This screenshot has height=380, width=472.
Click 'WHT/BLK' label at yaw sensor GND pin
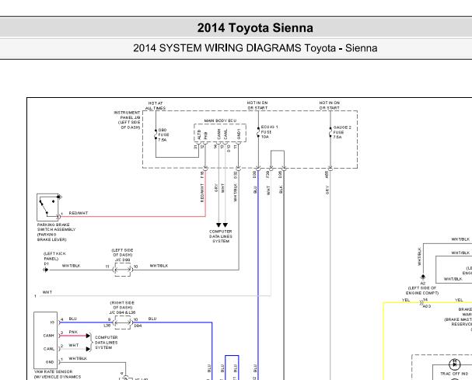(78, 358)
